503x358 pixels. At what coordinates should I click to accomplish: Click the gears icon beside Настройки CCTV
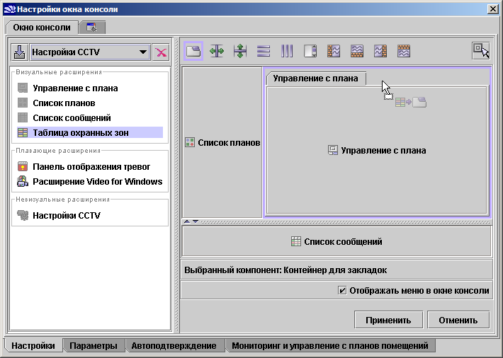tap(23, 215)
